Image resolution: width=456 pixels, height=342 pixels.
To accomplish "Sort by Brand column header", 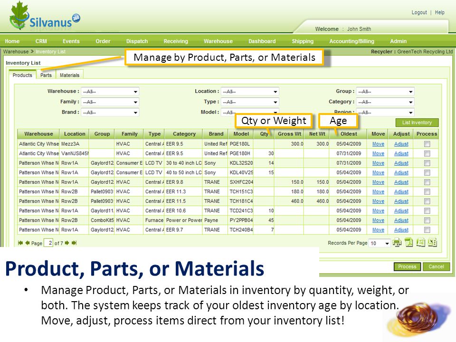I will pos(216,134).
